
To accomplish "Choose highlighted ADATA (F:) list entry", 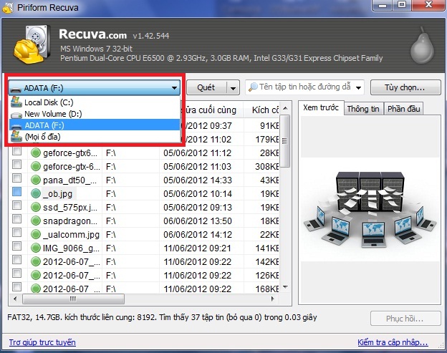I will pos(95,125).
